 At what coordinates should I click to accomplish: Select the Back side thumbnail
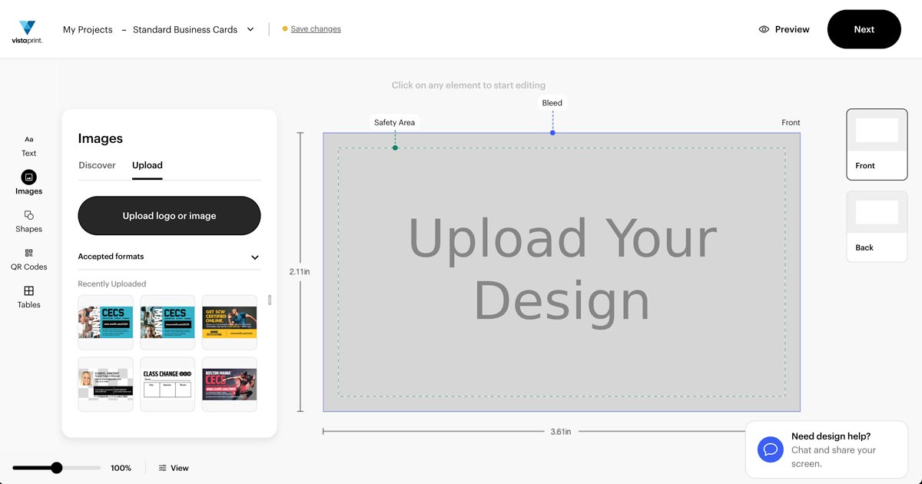pos(877,227)
